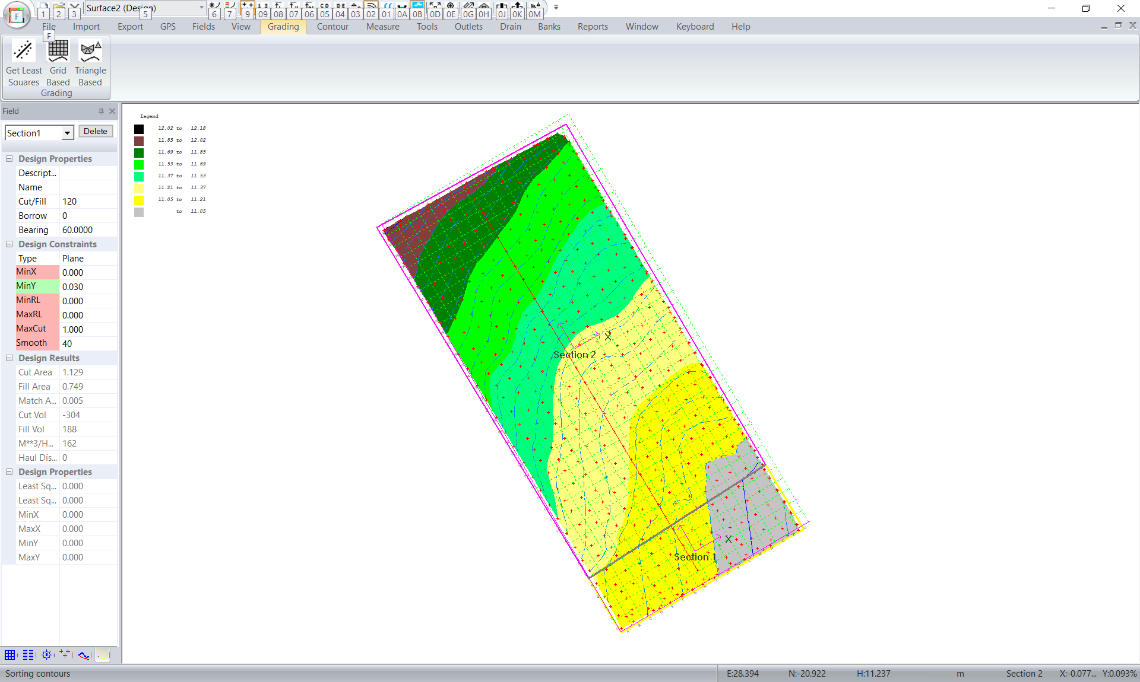
Task: Select Triangle Based grading tool
Action: 90,63
